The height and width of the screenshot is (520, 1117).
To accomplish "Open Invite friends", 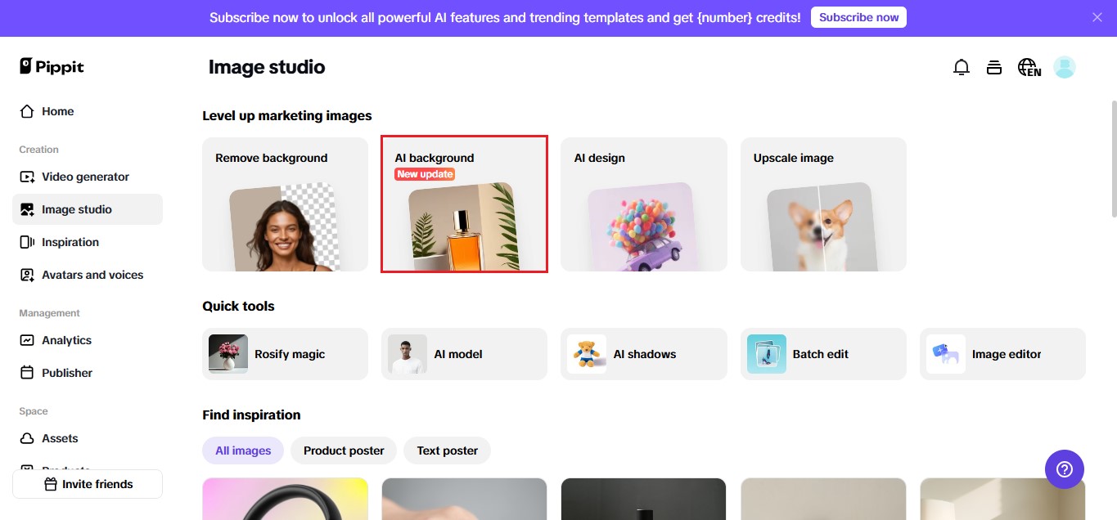I will (x=87, y=483).
